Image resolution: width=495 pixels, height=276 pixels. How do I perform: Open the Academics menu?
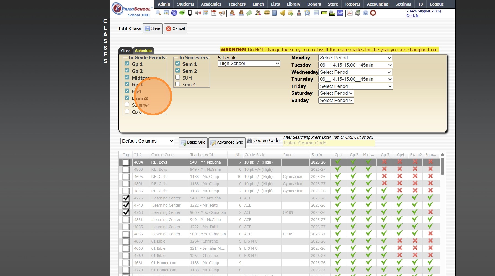tap(211, 4)
